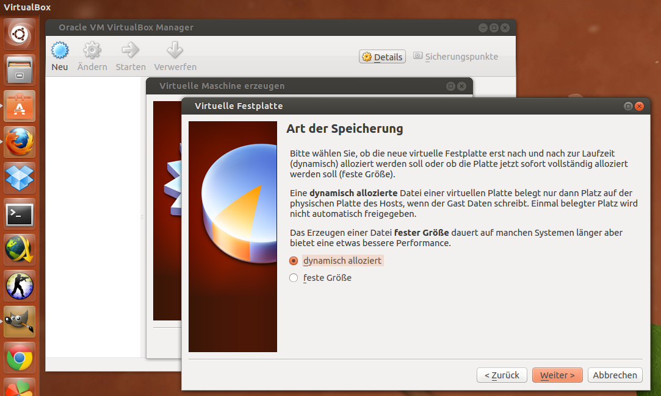Select the 'feste Größe' radio option
The image size is (661, 396).
point(294,278)
